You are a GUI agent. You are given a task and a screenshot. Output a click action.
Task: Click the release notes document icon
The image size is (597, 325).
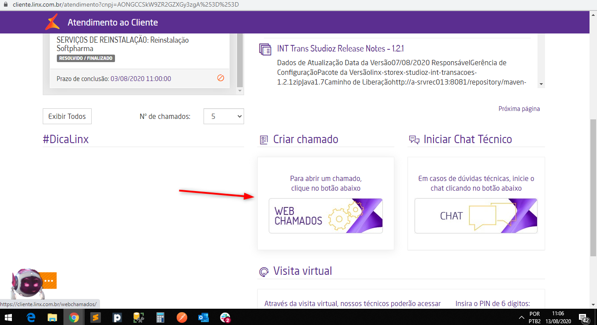pyautogui.click(x=265, y=49)
